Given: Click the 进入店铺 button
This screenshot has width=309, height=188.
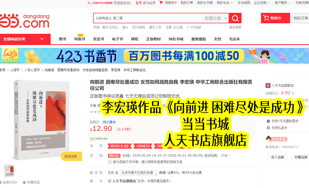Looking at the screenshot, I should coord(277,157).
